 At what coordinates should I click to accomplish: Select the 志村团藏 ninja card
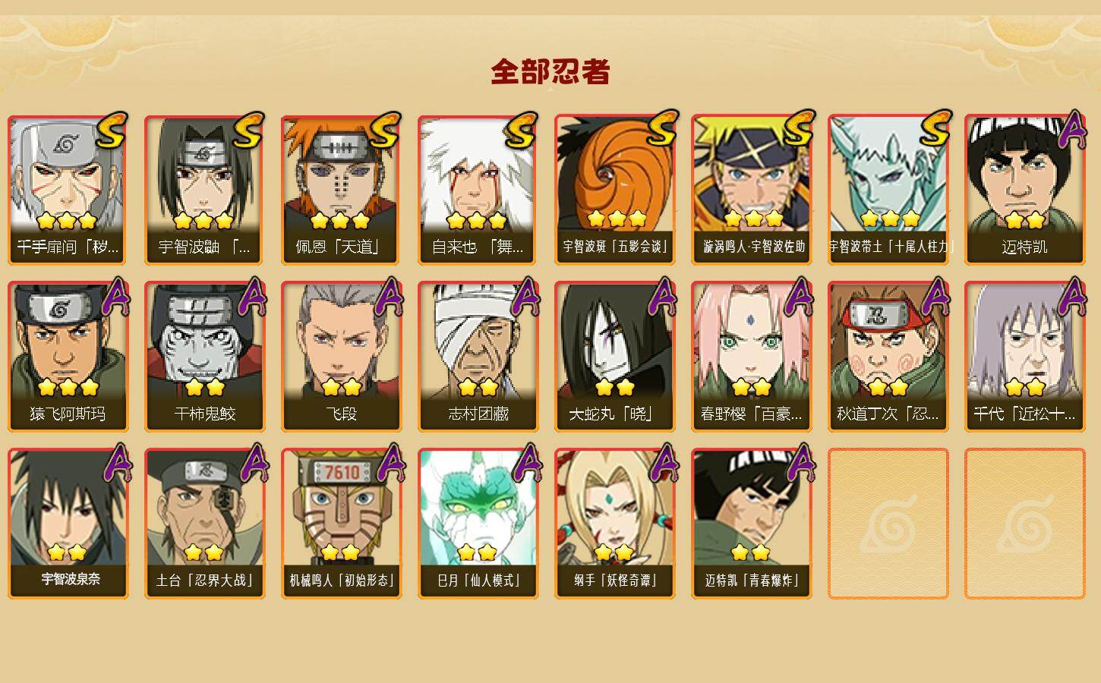coord(478,357)
